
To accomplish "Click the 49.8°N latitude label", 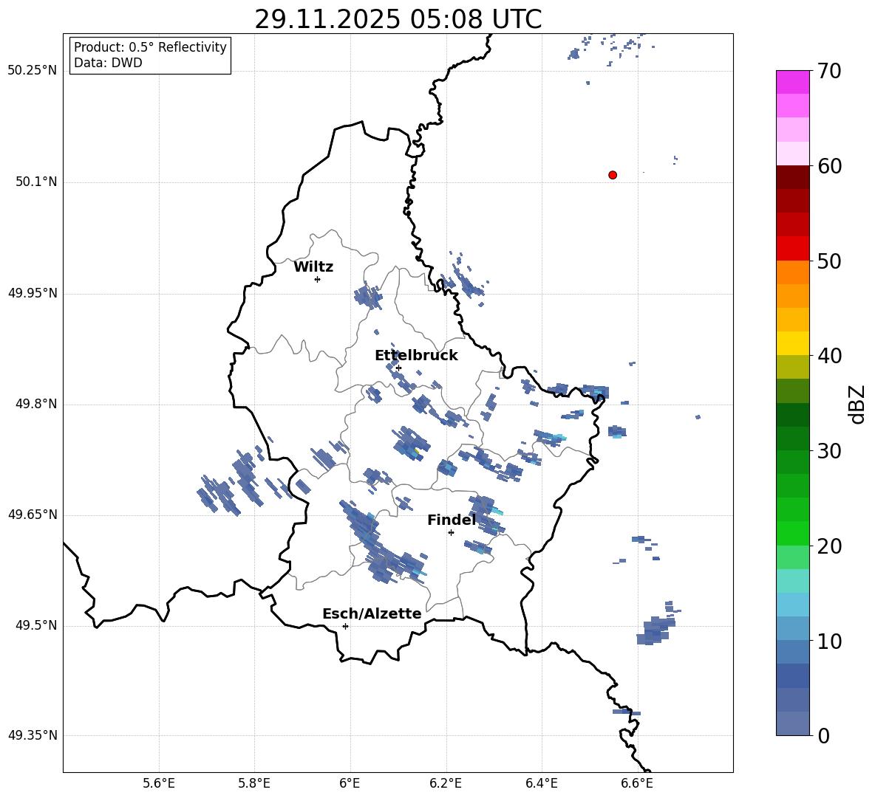I will pos(35,404).
